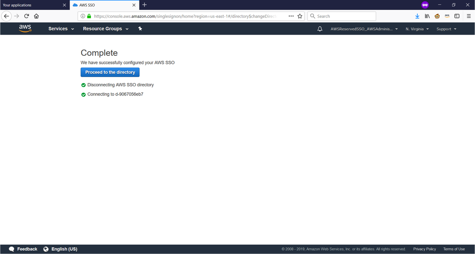This screenshot has height=254, width=475.
Task: Click 'Disconnecting AWS SSO directory' status text
Action: coord(120,85)
